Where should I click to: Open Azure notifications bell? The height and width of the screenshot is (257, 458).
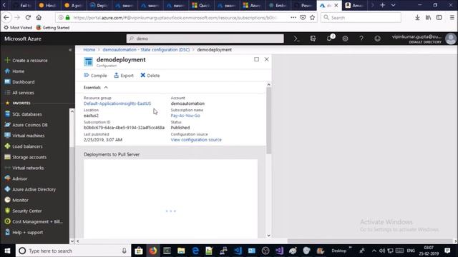(x=329, y=39)
